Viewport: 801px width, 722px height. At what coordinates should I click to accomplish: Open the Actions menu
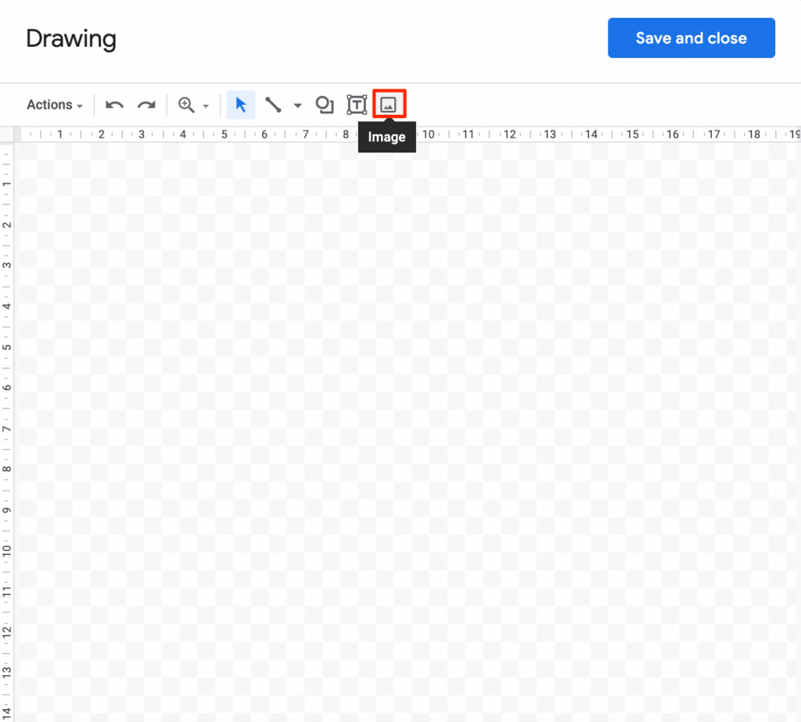pyautogui.click(x=49, y=104)
